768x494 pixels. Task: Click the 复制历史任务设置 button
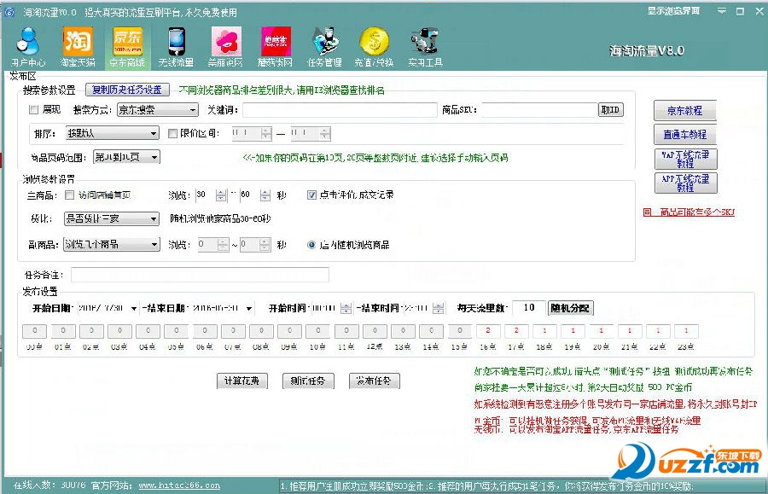coord(127,90)
